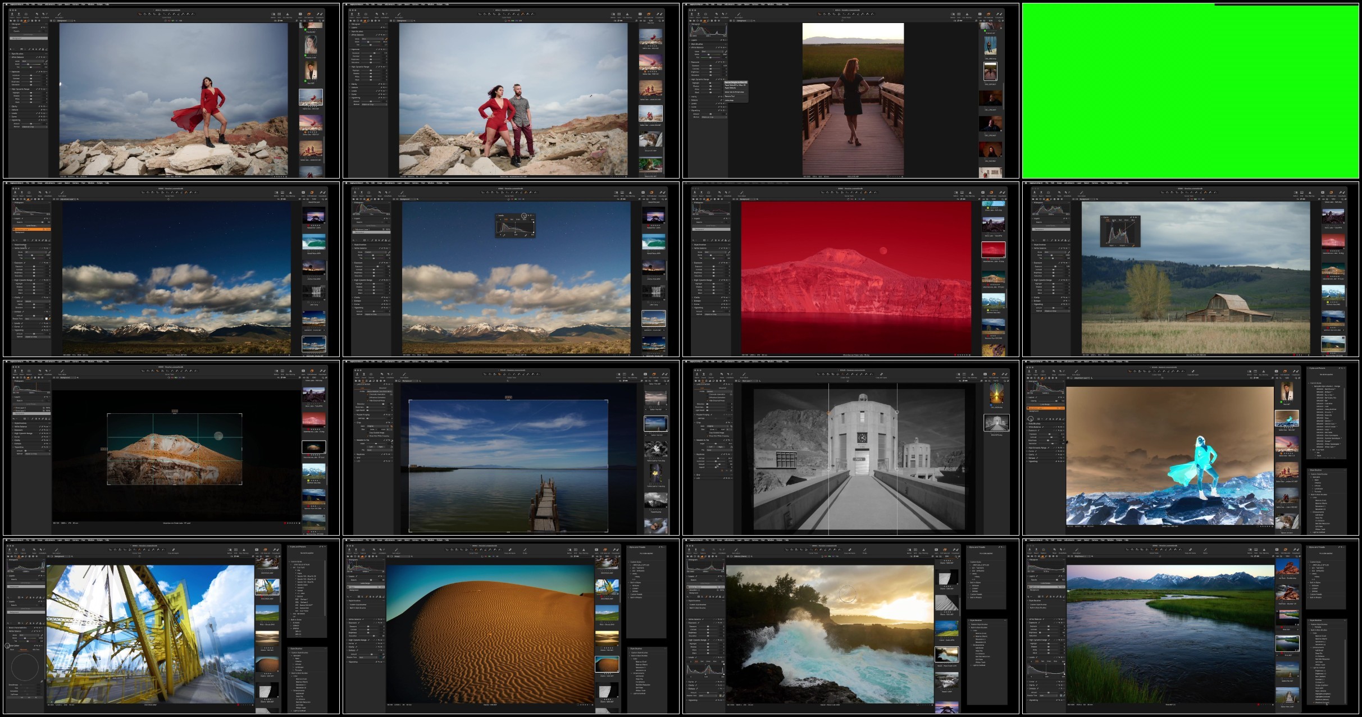Choose Apply Defaults in the open context menu
Viewport: 1362px width, 717px height.
pos(730,88)
